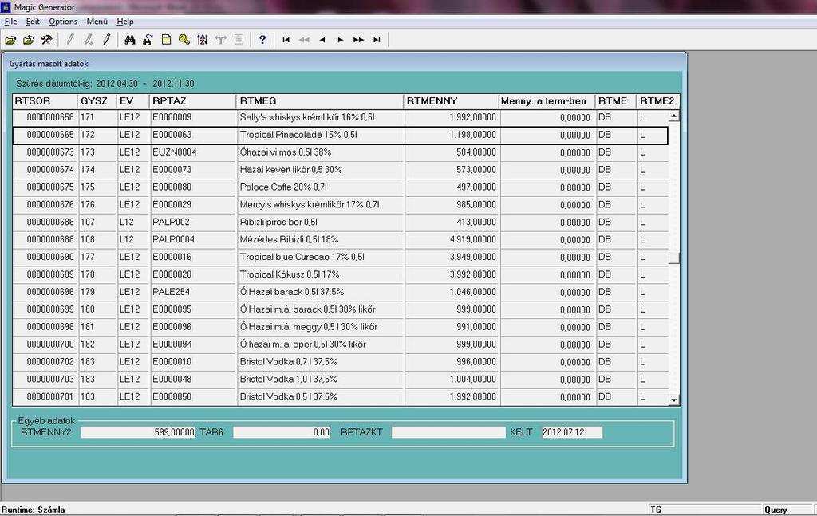
Task: Click the EV column header
Action: tap(133, 101)
